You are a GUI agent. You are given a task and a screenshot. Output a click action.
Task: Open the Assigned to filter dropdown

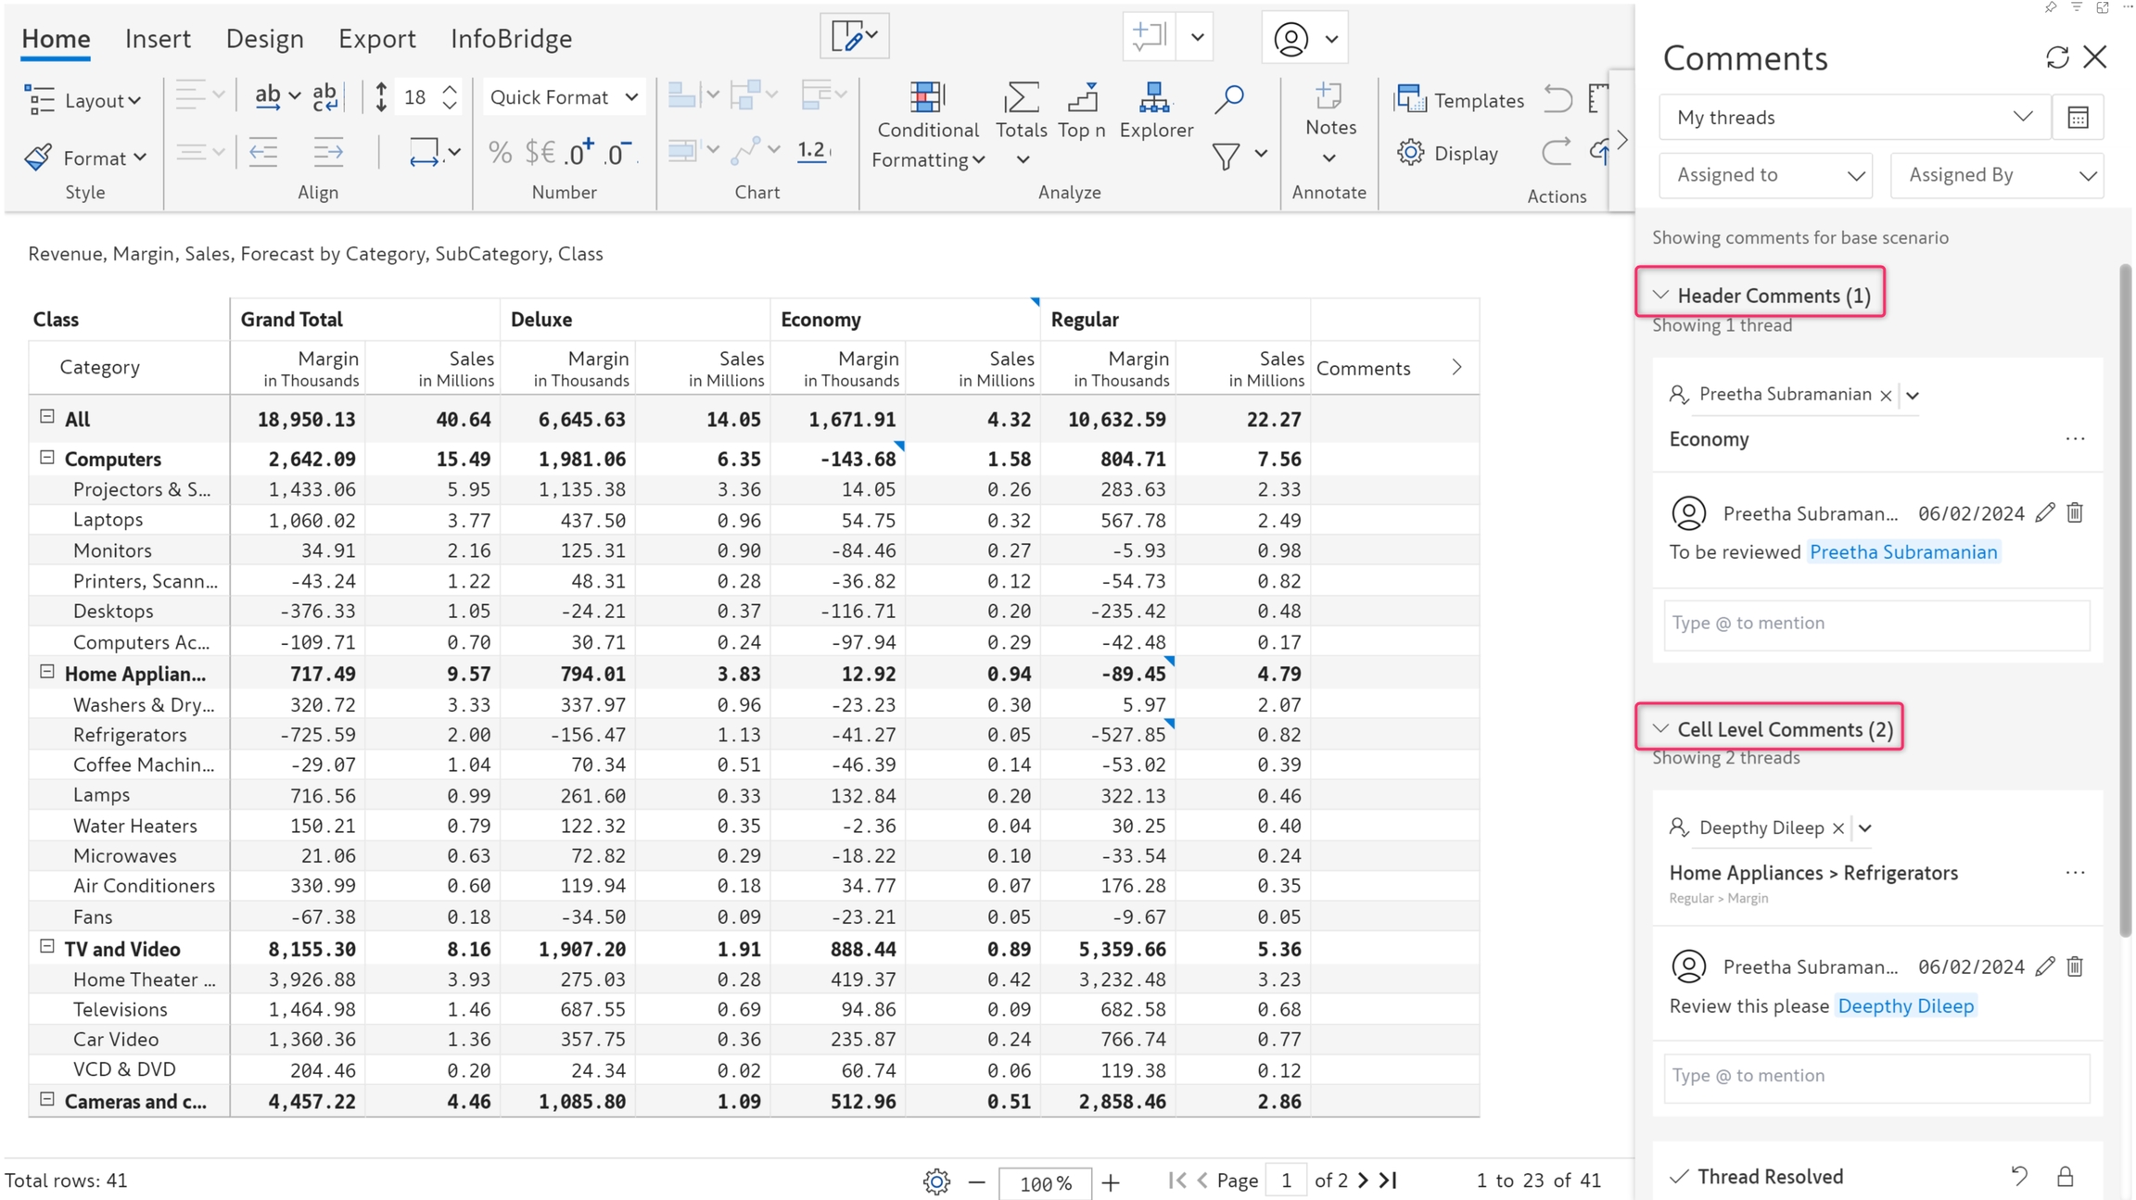1765,175
